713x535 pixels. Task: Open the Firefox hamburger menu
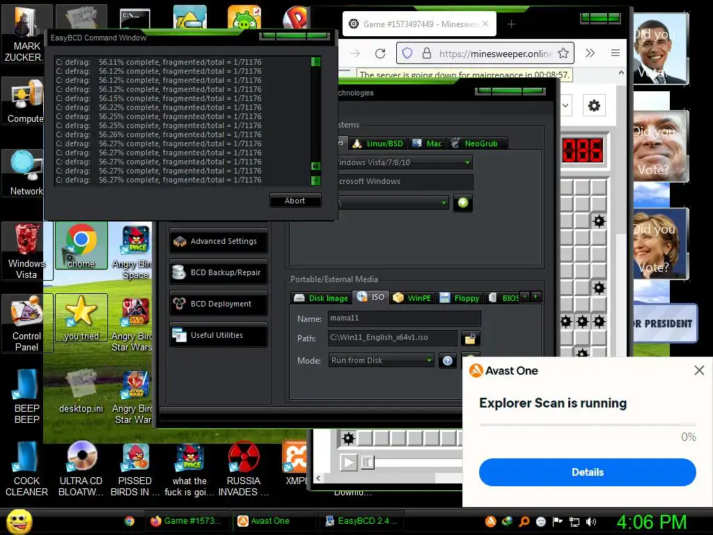click(616, 53)
